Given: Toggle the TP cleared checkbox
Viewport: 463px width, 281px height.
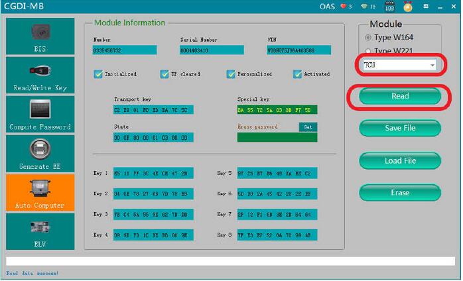Looking at the screenshot, I should 165,74.
